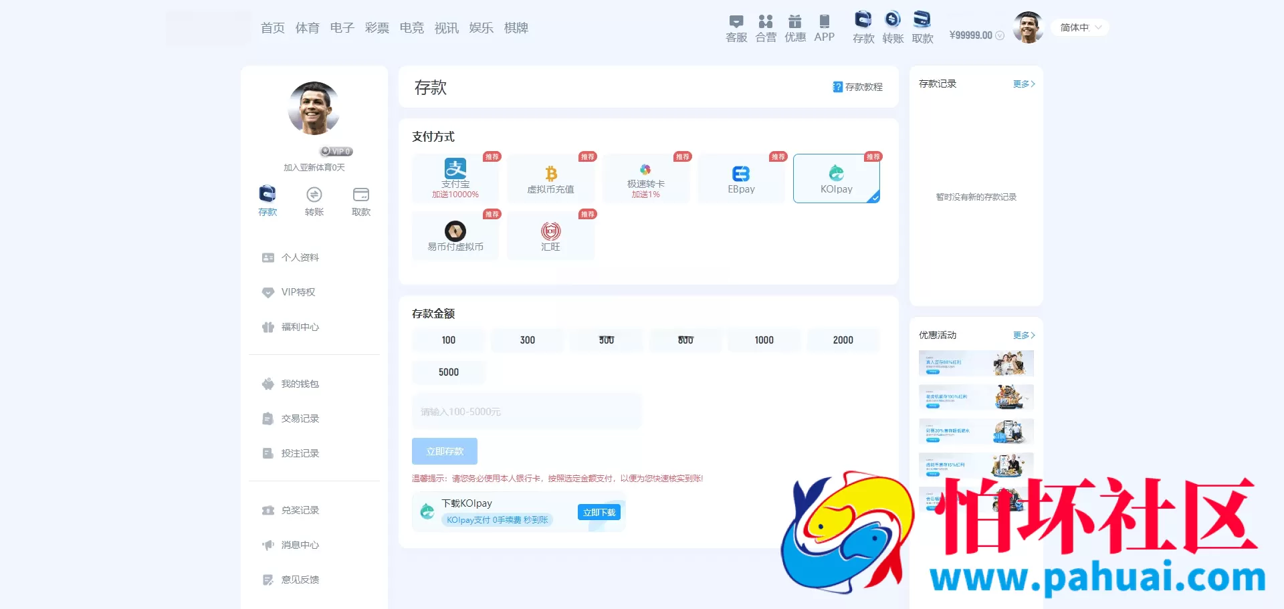The height and width of the screenshot is (609, 1284).
Task: Open the first promotion banner thumbnail
Action: 976,363
